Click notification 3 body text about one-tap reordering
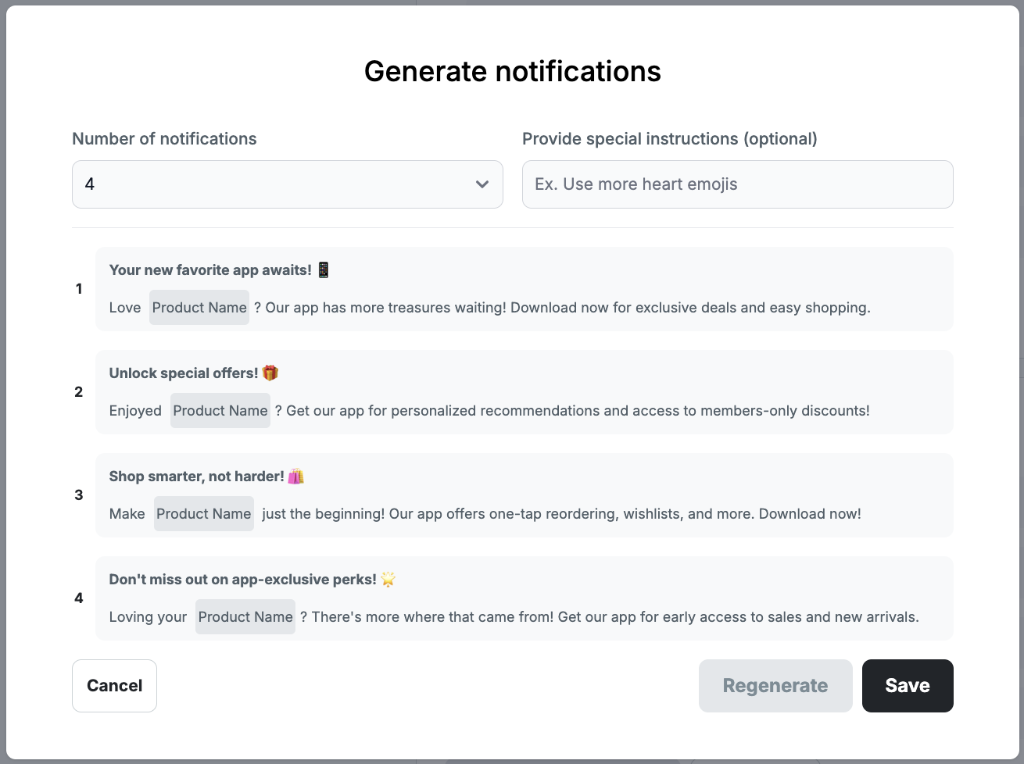 tap(561, 514)
